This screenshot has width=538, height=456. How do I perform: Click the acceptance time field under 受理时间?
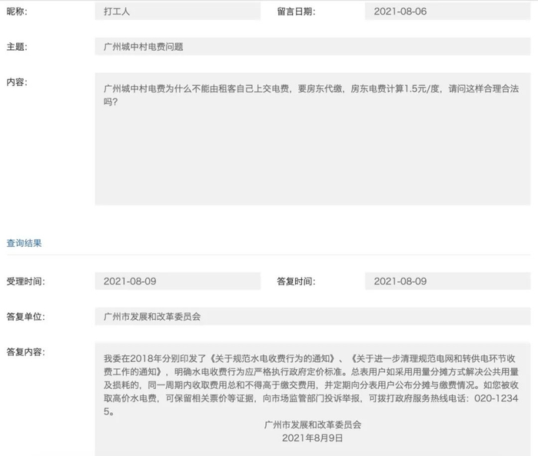[x=178, y=281]
